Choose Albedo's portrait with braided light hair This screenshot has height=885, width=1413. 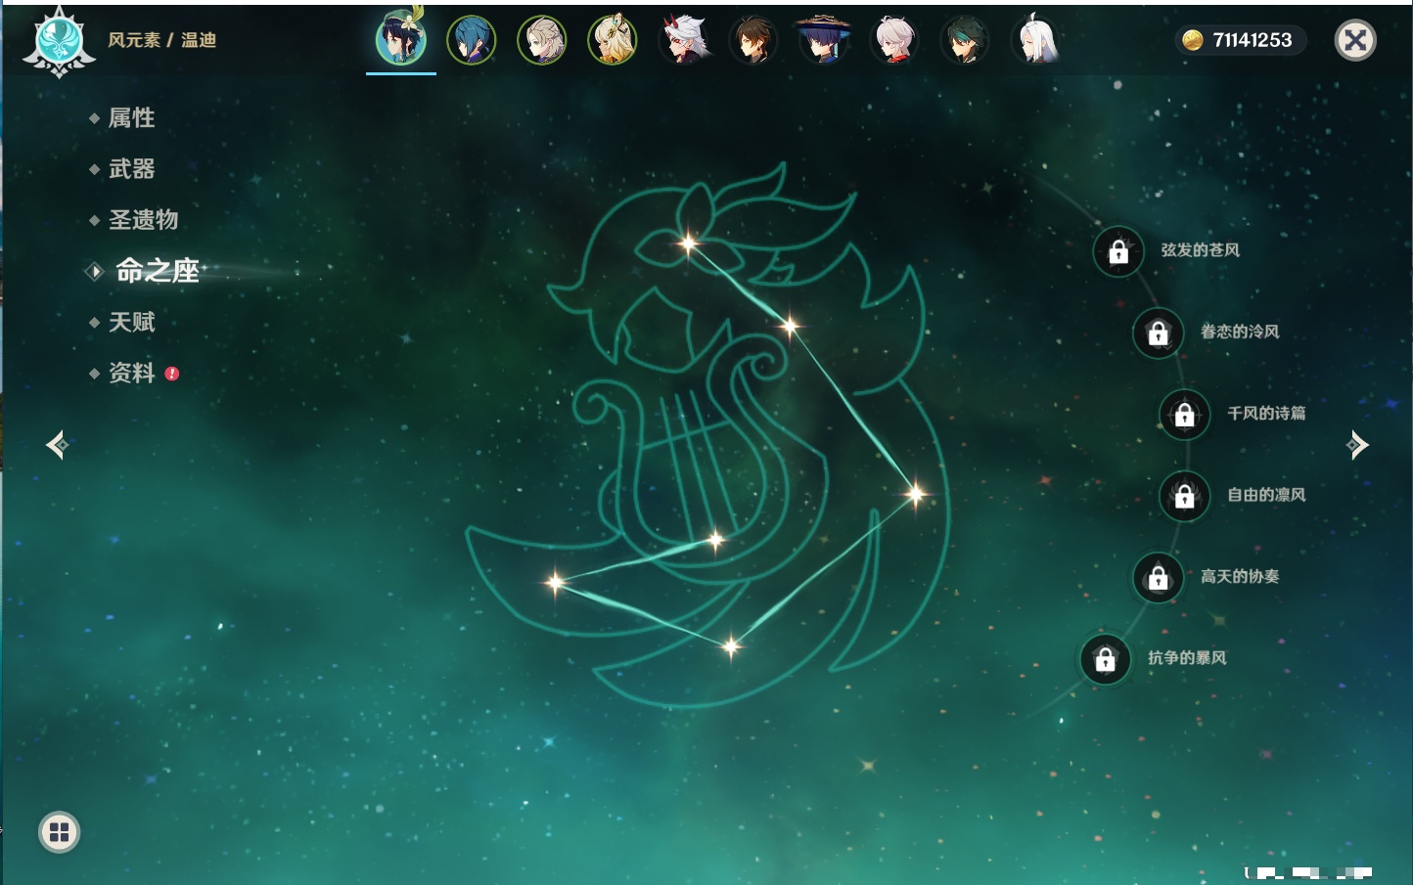click(x=542, y=40)
